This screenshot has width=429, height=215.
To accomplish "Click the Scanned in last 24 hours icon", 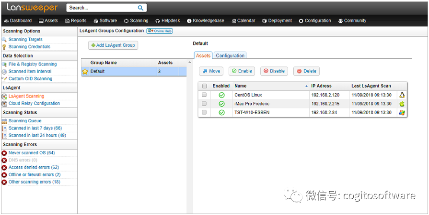I will click(4, 136).
